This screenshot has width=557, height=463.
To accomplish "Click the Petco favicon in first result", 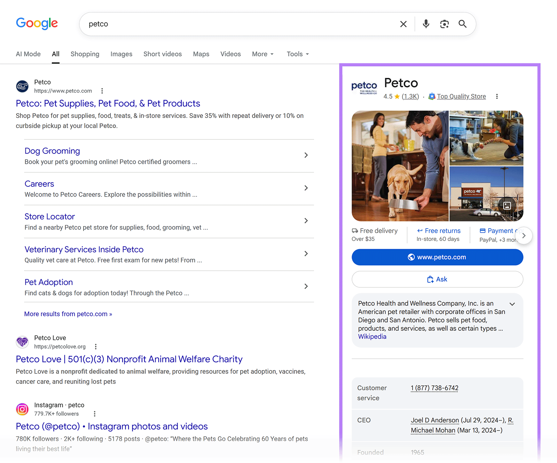I will tap(22, 86).
